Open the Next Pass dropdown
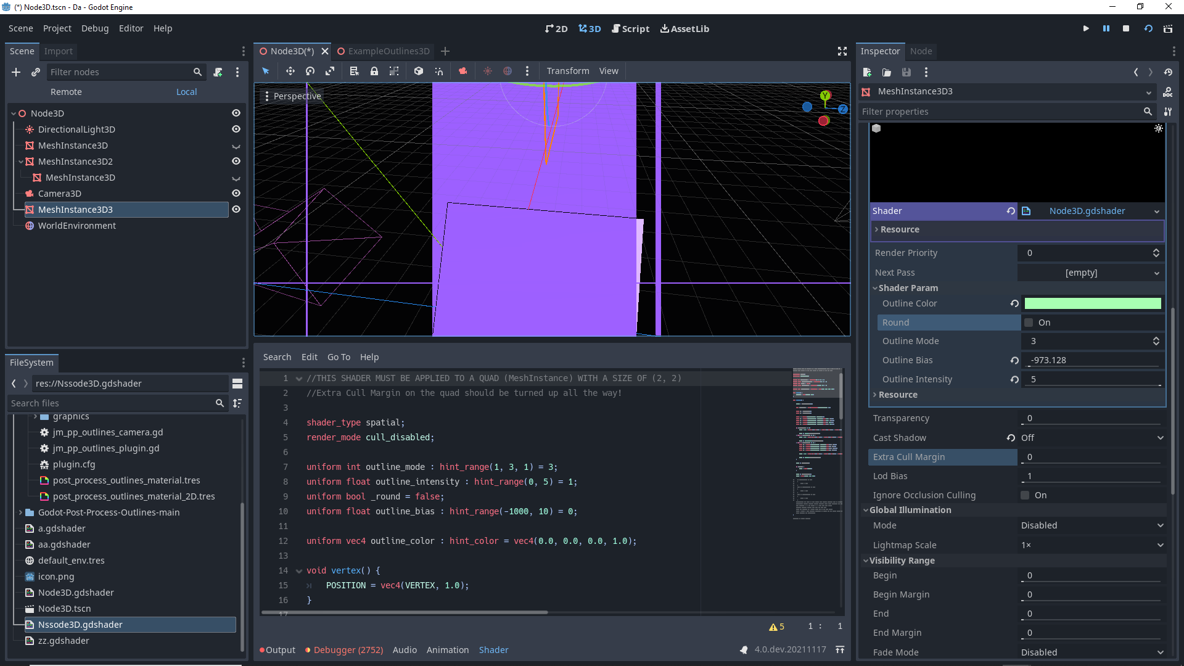This screenshot has width=1184, height=666. (x=1091, y=272)
